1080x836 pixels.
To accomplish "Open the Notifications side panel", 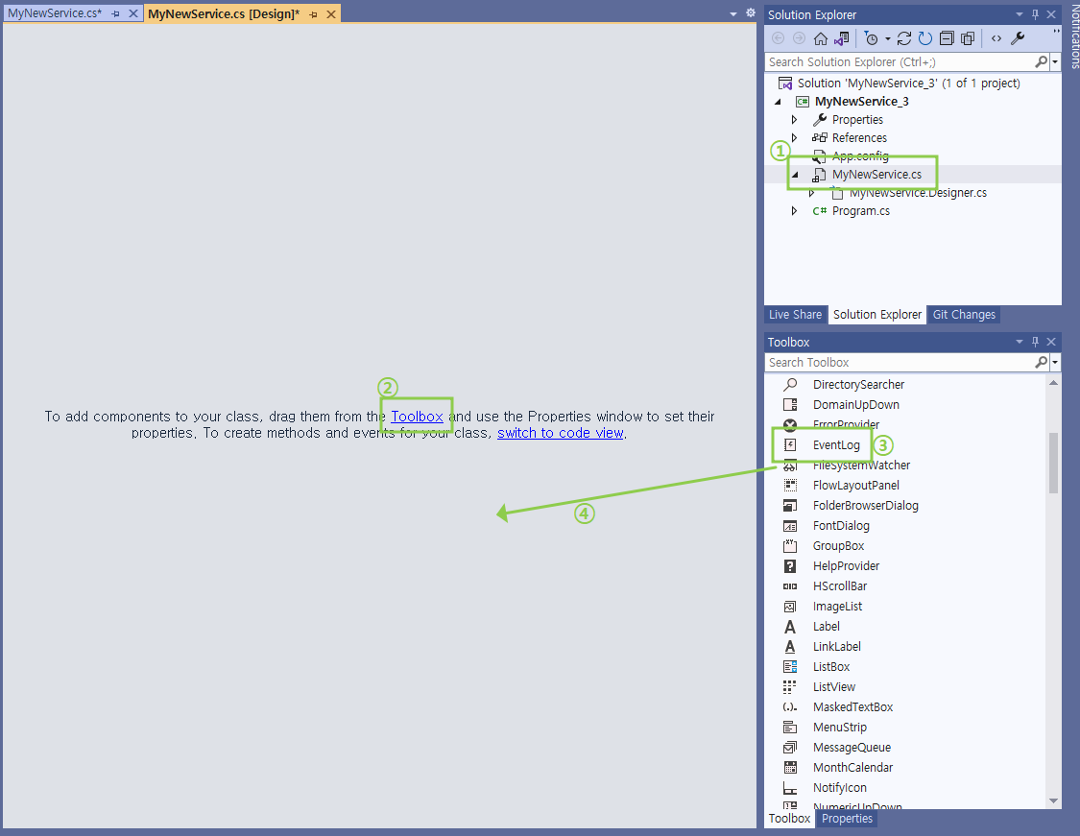I will coord(1074,36).
